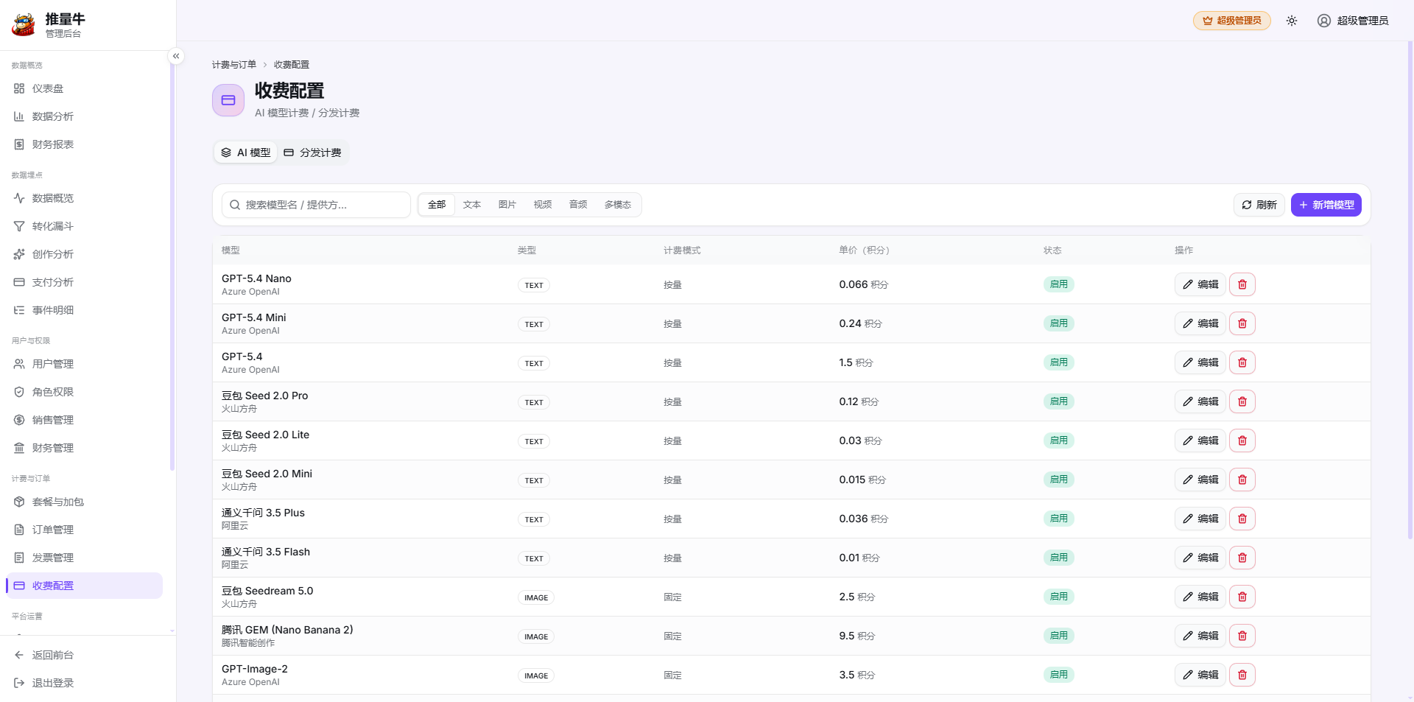Switch to the 分发计费 tab
The image size is (1414, 702).
(312, 152)
